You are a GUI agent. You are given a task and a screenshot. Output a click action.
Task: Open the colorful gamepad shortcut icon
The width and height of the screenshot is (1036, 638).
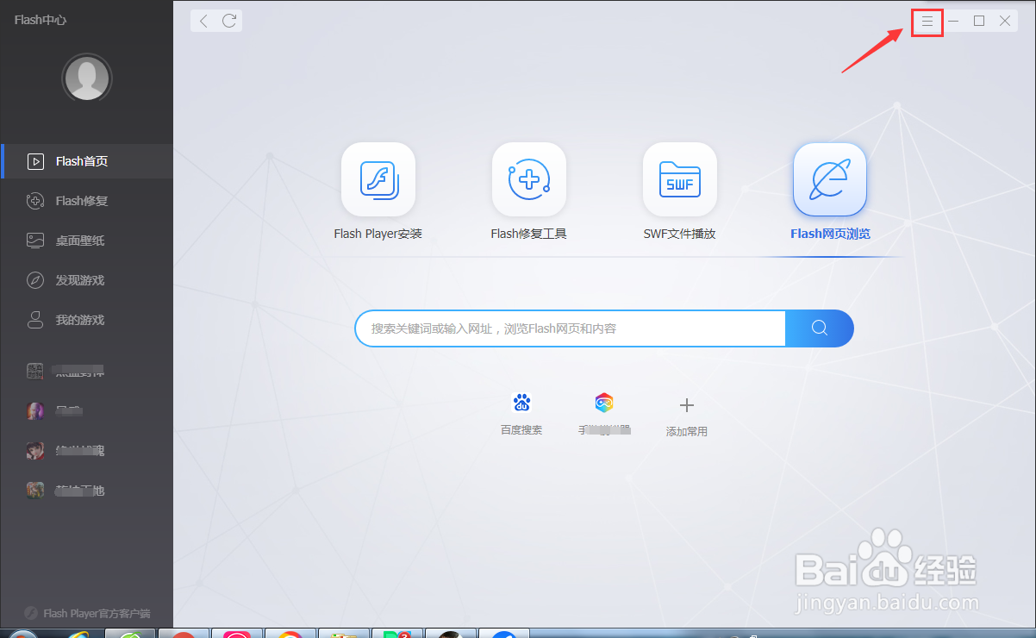click(604, 403)
